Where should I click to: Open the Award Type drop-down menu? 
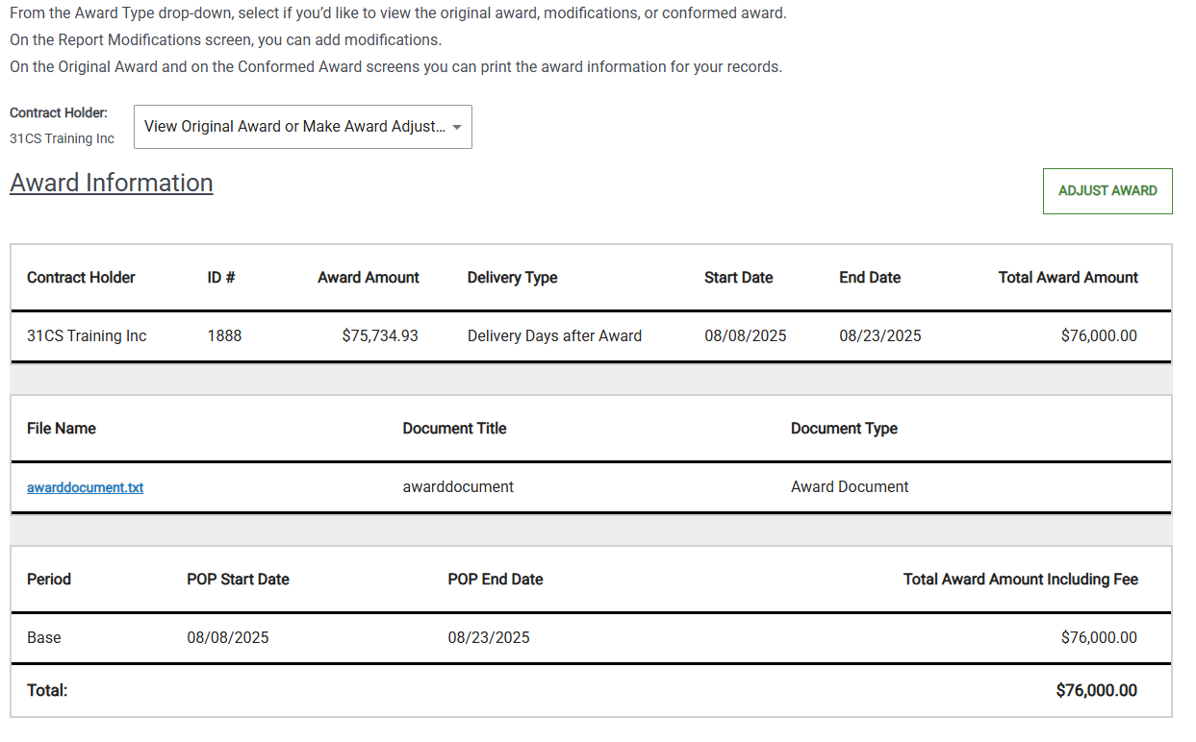302,126
